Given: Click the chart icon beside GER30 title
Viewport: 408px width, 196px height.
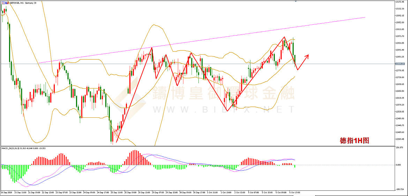Looking at the screenshot, I should point(2,2).
